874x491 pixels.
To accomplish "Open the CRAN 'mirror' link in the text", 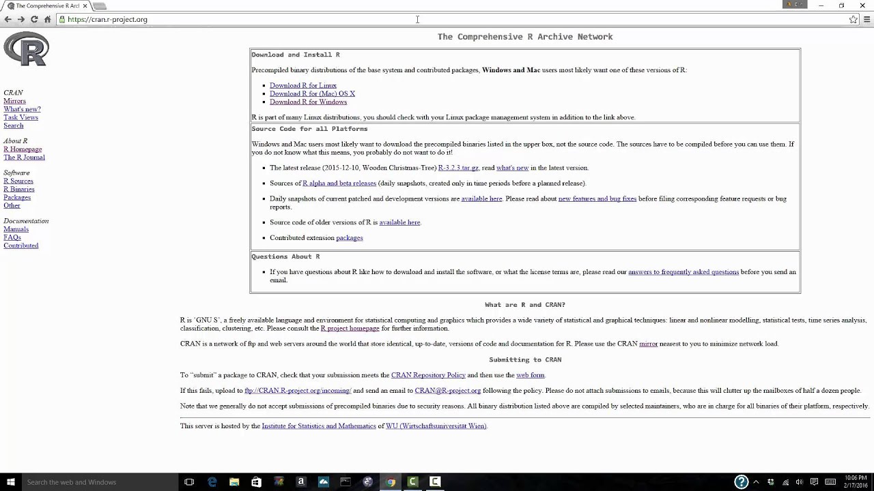I will coord(649,344).
